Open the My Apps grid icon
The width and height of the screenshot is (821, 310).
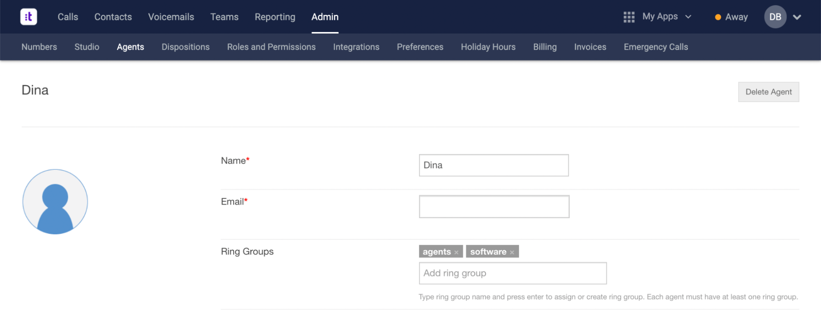(629, 17)
